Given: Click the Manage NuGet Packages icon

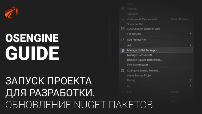Looking at the screenshot, I should 123,50.
